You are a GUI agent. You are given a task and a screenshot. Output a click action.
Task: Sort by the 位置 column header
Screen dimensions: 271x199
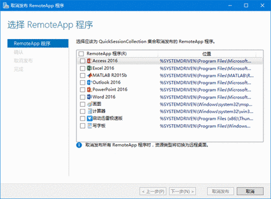[x=207, y=54]
